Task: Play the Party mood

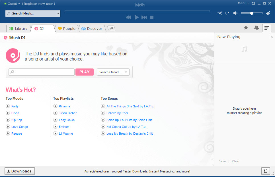Action: click(8, 106)
